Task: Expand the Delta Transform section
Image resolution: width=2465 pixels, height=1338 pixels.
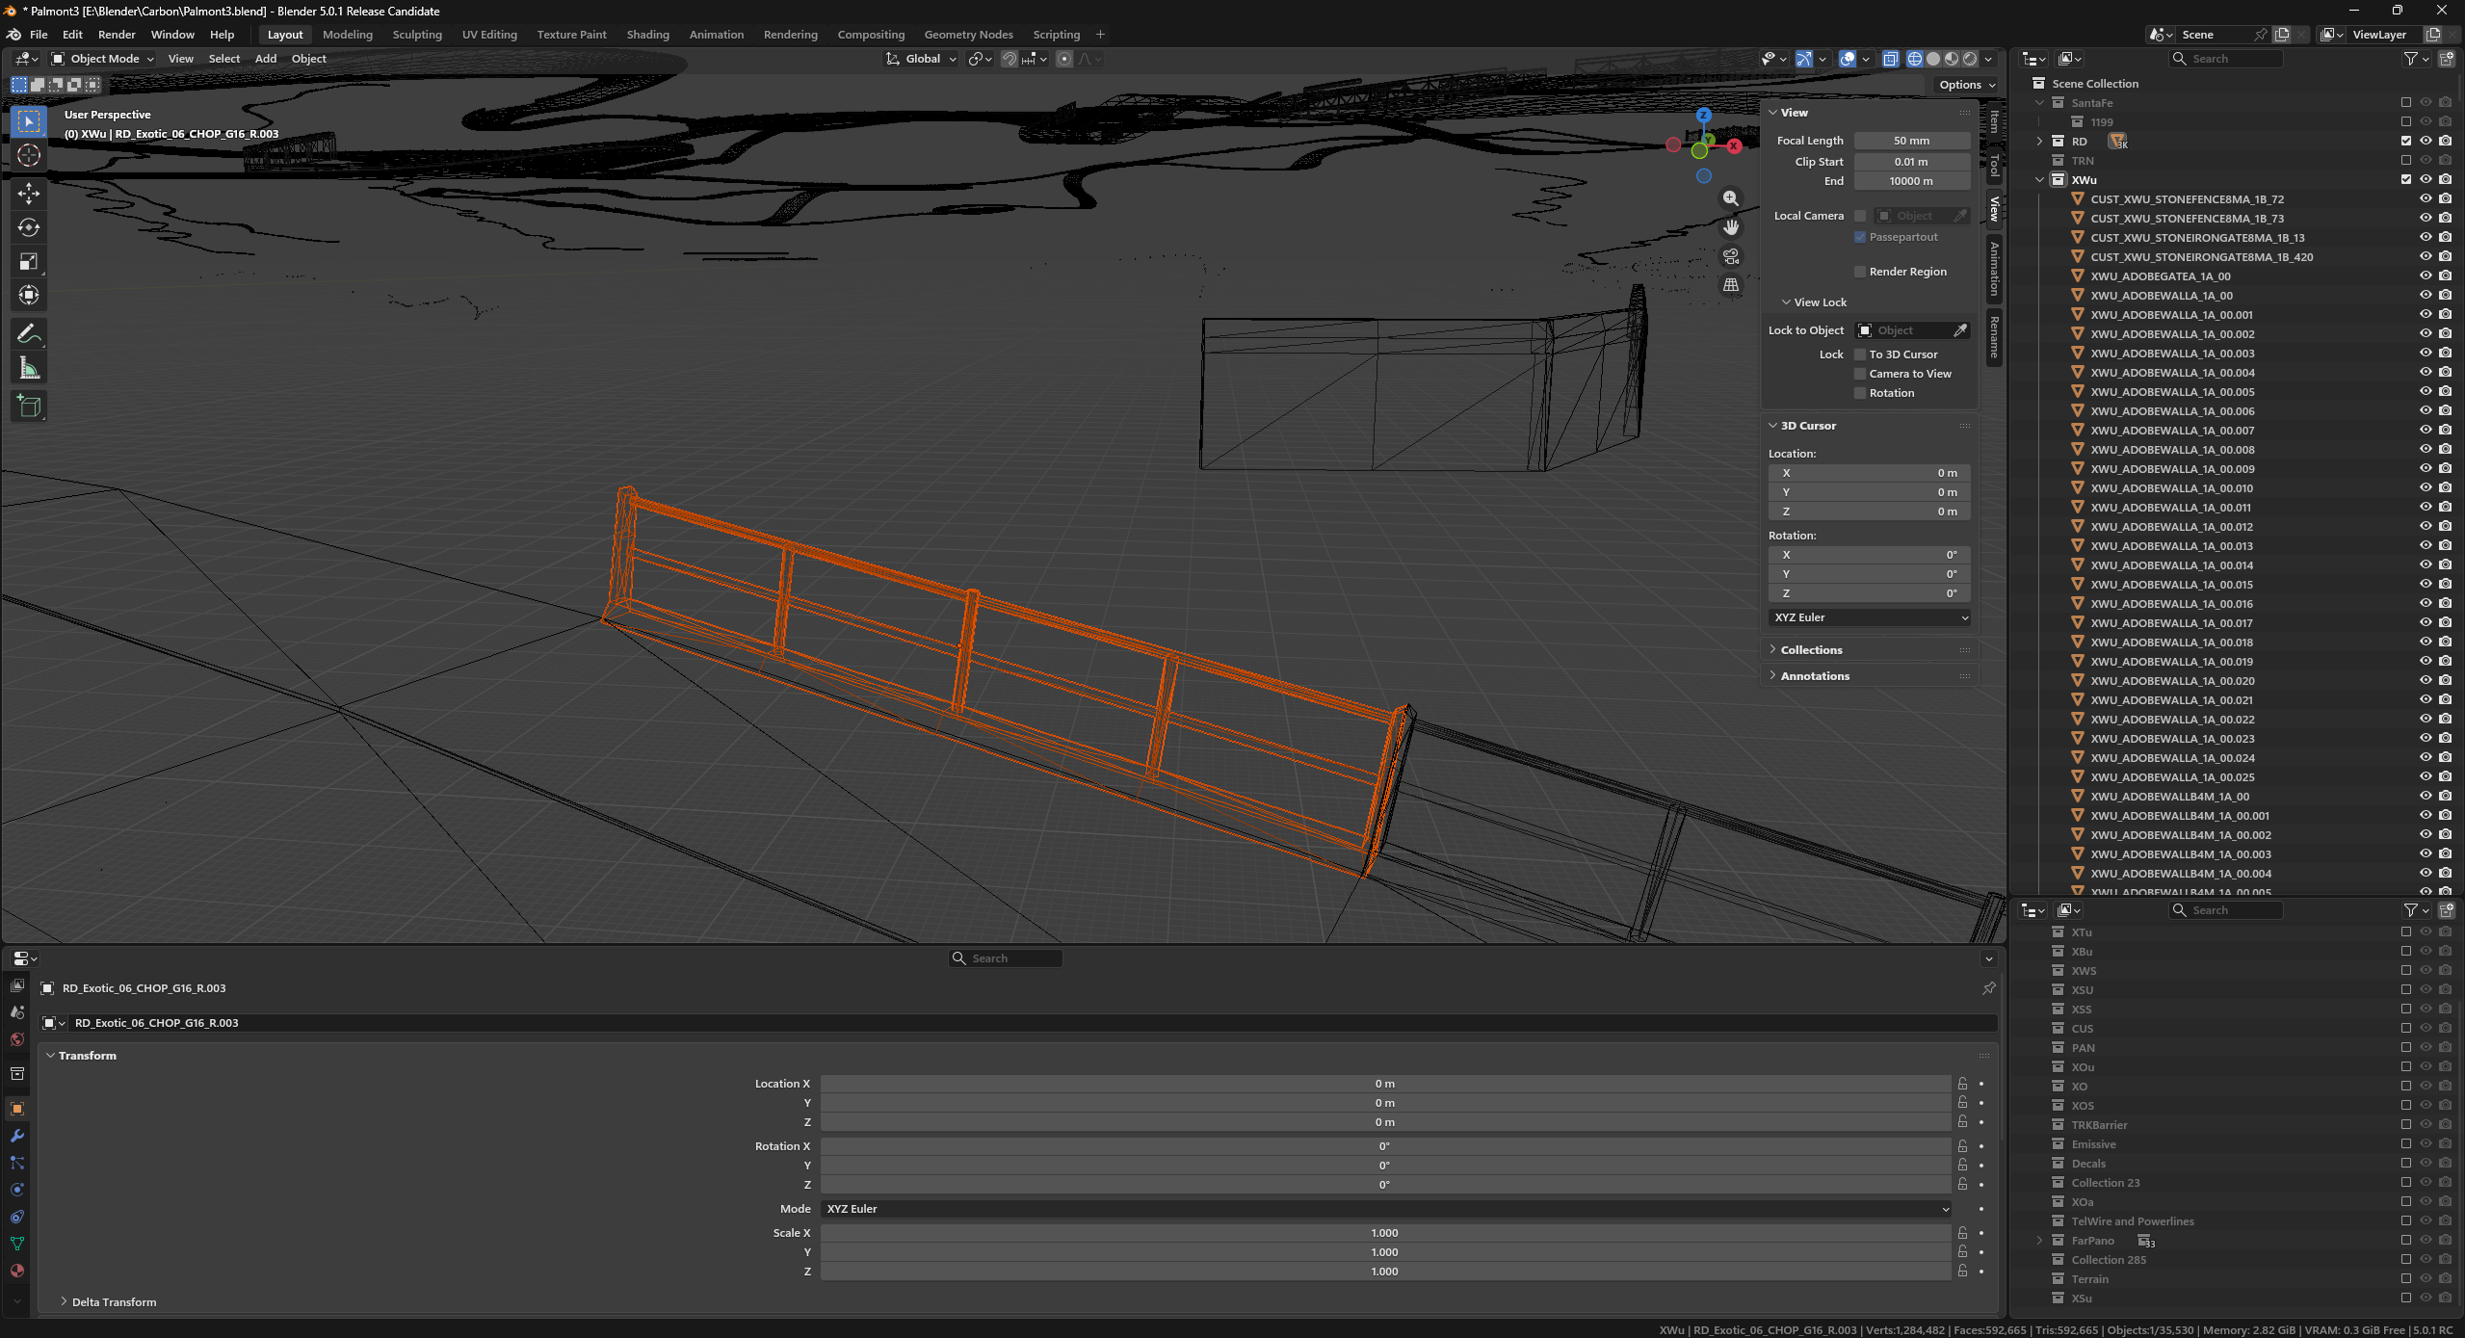Action: click(x=113, y=1302)
